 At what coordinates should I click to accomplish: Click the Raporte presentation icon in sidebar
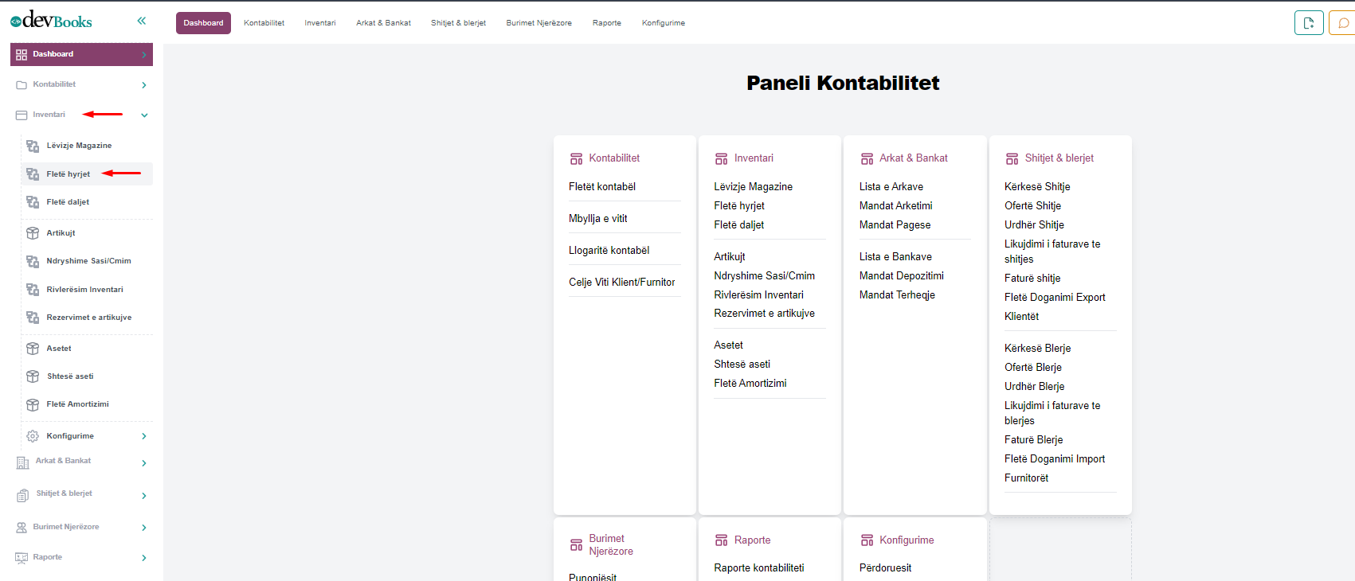pos(22,558)
